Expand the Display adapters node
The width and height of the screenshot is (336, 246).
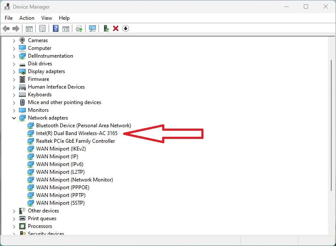coord(14,71)
